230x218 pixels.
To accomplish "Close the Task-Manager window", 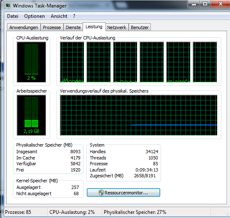I will click(220, 4).
